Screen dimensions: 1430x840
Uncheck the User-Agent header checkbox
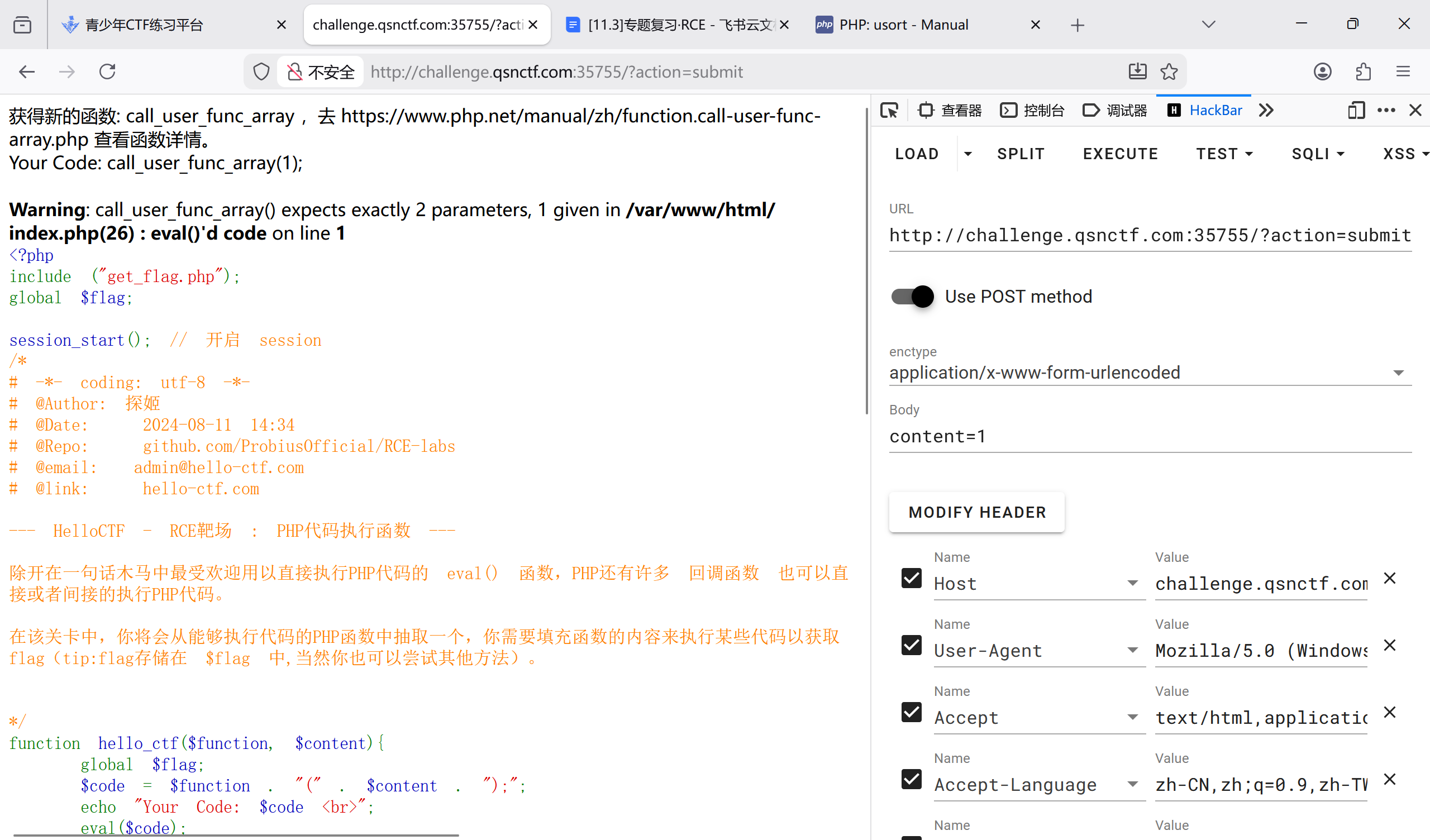click(x=911, y=645)
